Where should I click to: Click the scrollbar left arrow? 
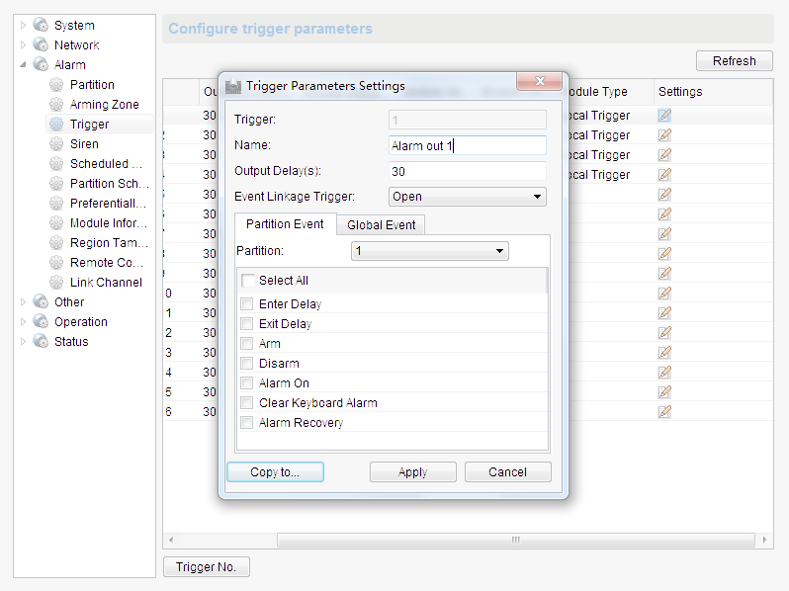[x=171, y=540]
